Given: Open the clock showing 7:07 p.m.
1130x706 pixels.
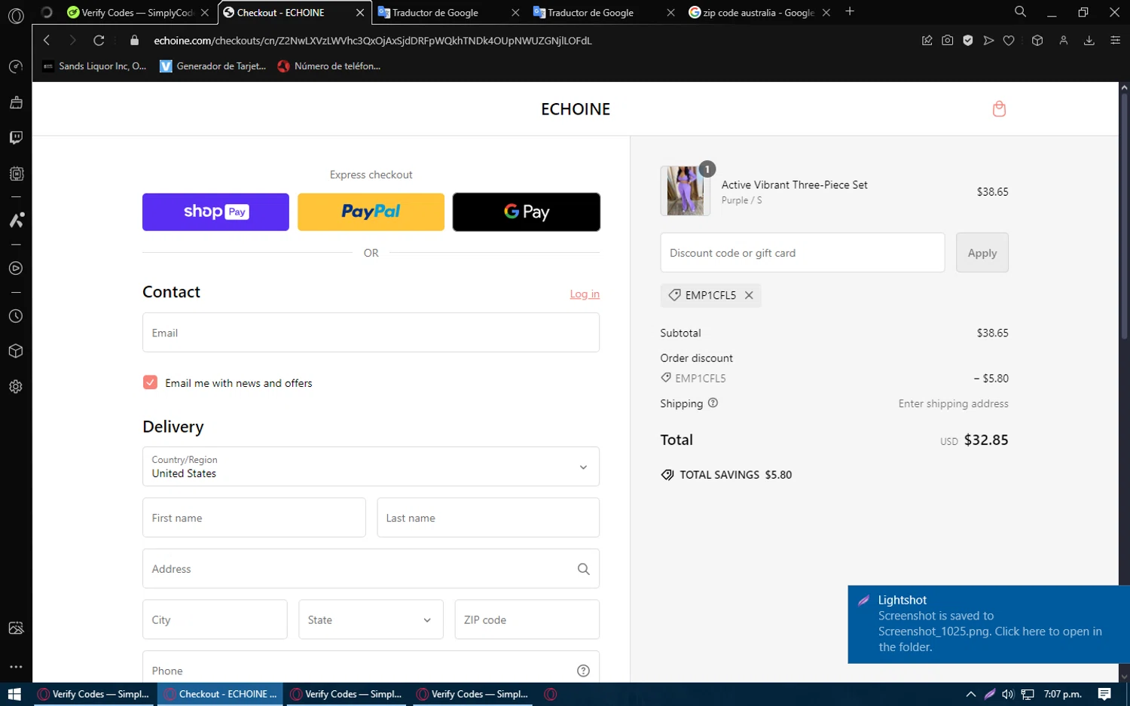Looking at the screenshot, I should point(1062,694).
